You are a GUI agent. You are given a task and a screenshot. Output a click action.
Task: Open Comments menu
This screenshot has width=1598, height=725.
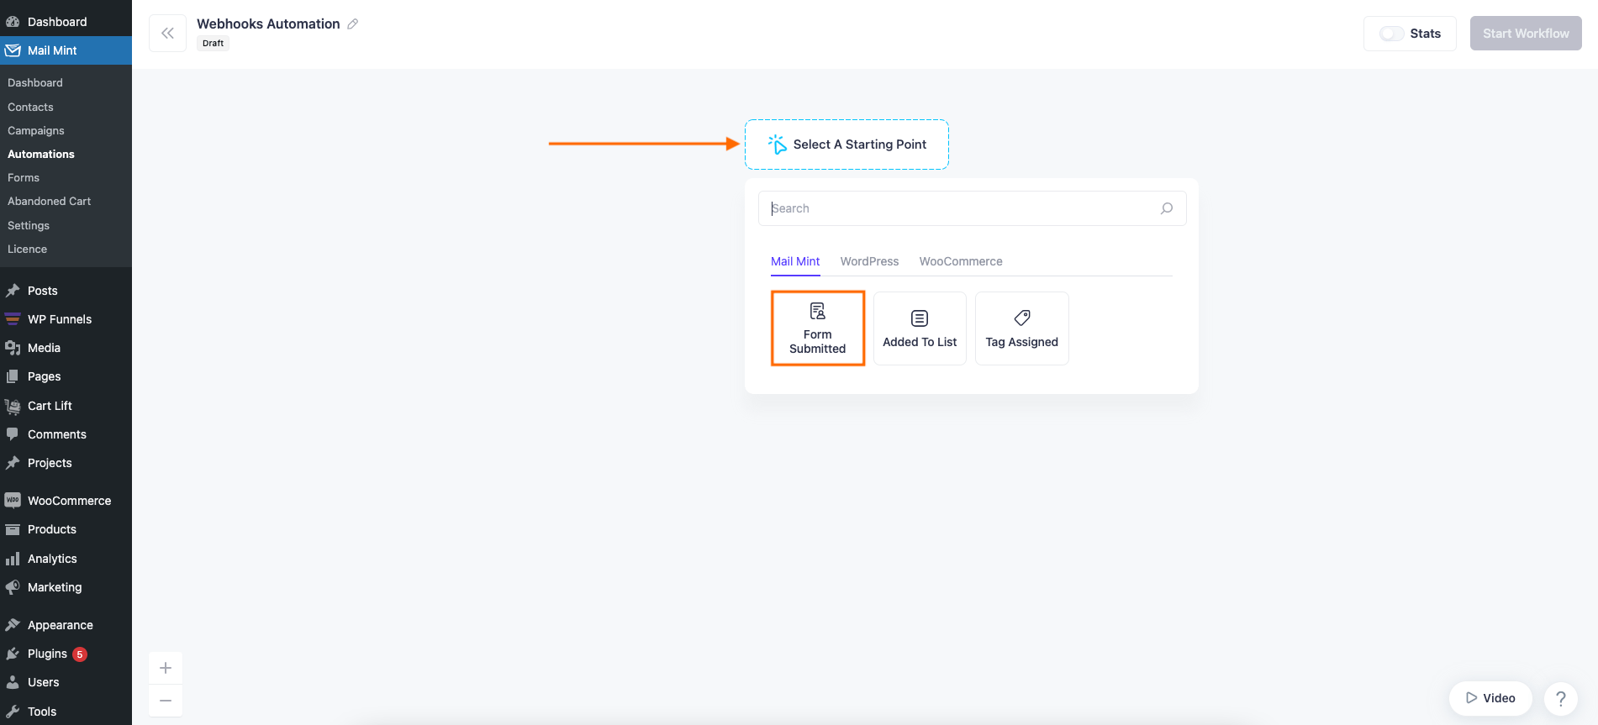point(66,434)
